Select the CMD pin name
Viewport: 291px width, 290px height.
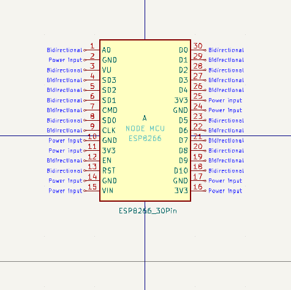pos(110,110)
